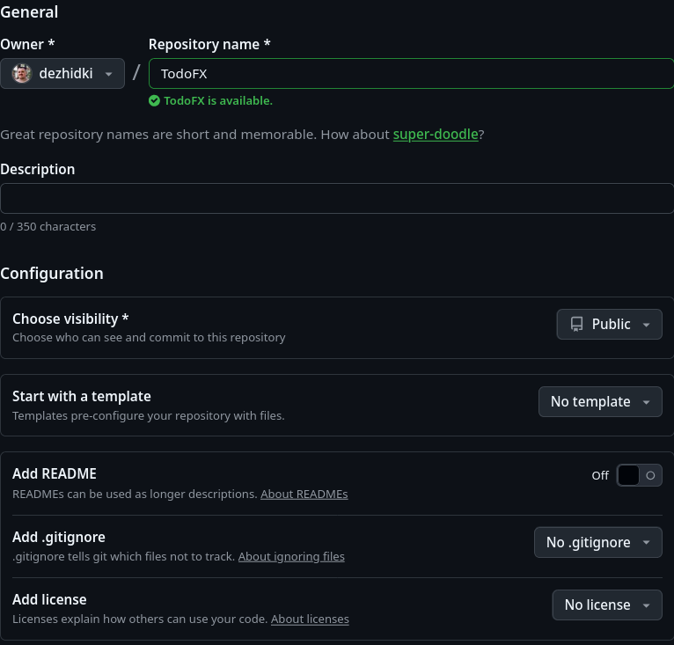
Task: Open the No .gitignore dropdown menu
Action: coord(597,543)
